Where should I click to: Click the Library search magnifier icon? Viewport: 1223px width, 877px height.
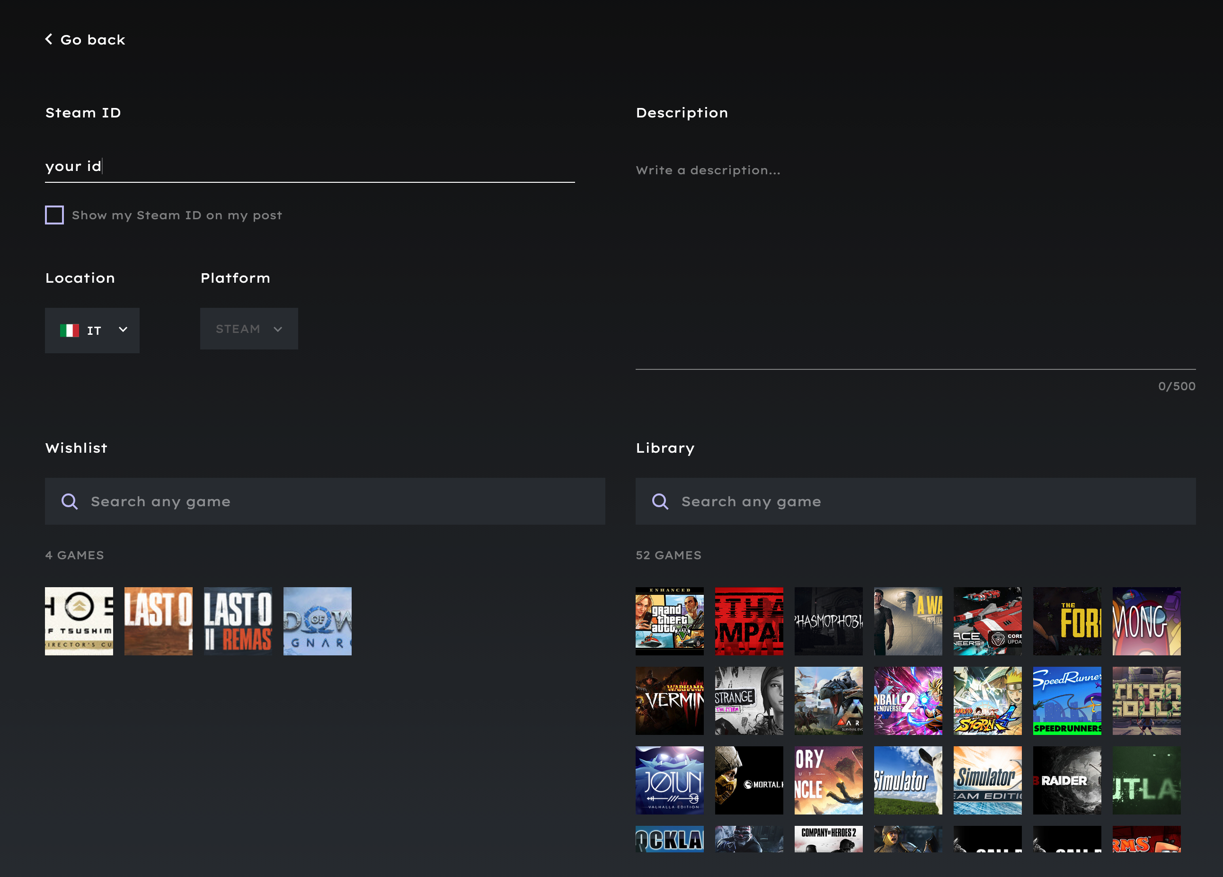[660, 501]
